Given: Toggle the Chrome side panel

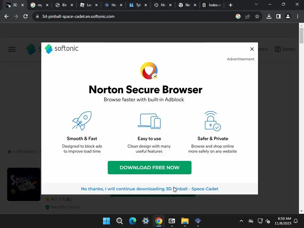Looking at the screenshot, I should (x=278, y=17).
